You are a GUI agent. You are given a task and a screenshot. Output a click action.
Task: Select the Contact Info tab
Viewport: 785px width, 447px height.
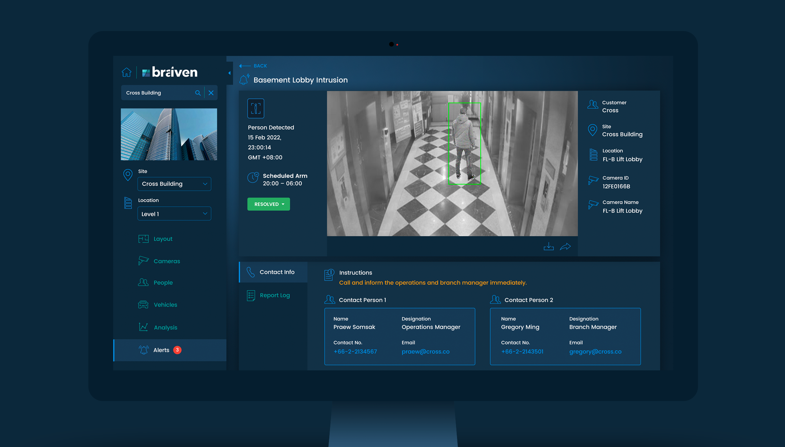pos(276,272)
